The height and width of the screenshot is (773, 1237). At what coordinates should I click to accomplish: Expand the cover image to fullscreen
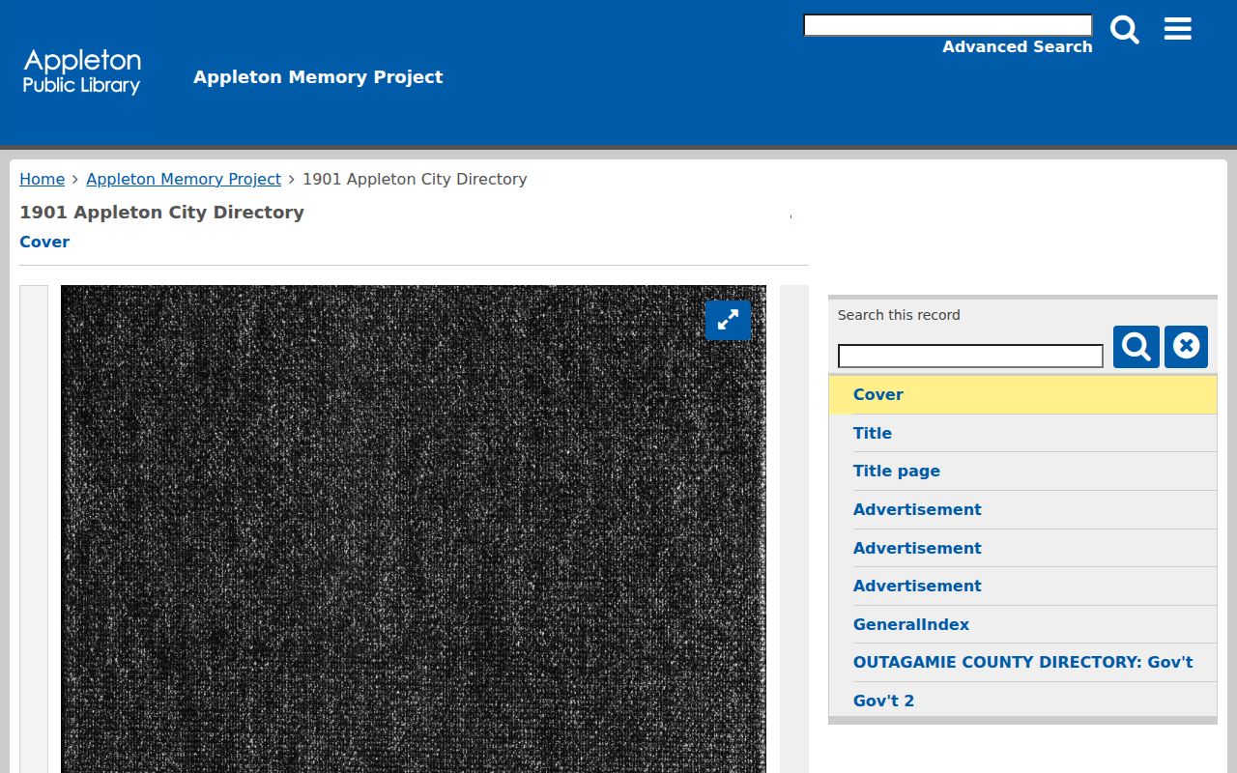(728, 319)
